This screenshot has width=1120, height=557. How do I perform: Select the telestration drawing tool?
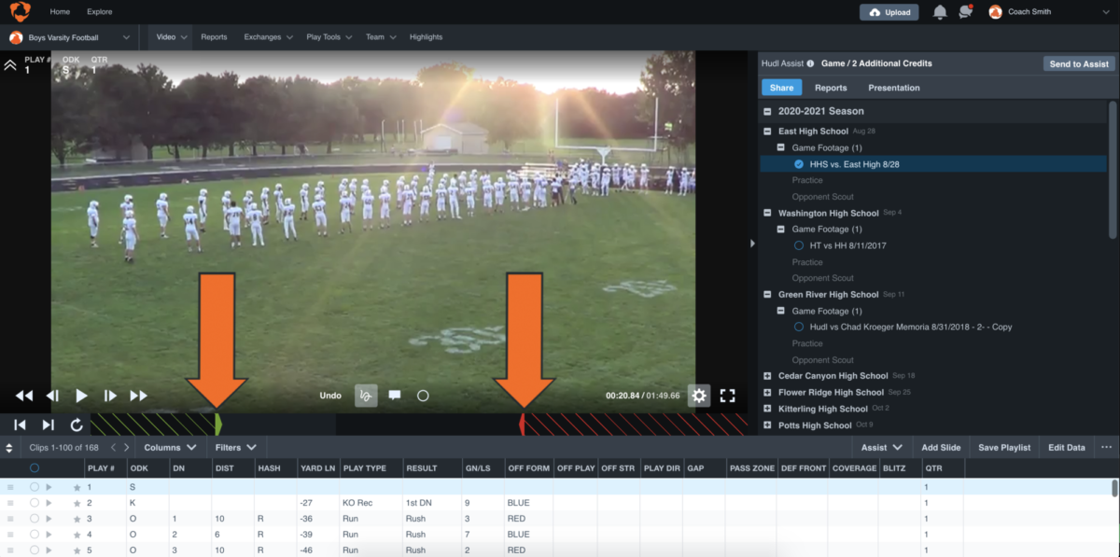pyautogui.click(x=366, y=395)
